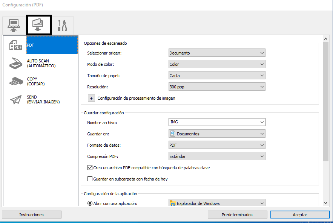This screenshot has width=333, height=223.
Task: Pick the SEND paper plane icon
Action: tap(15, 99)
